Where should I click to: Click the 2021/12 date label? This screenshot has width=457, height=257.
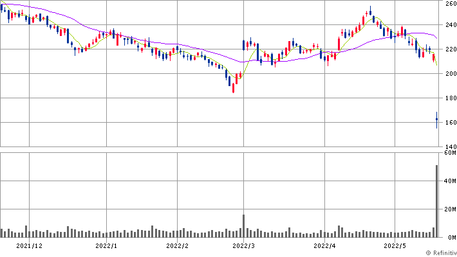point(29,245)
